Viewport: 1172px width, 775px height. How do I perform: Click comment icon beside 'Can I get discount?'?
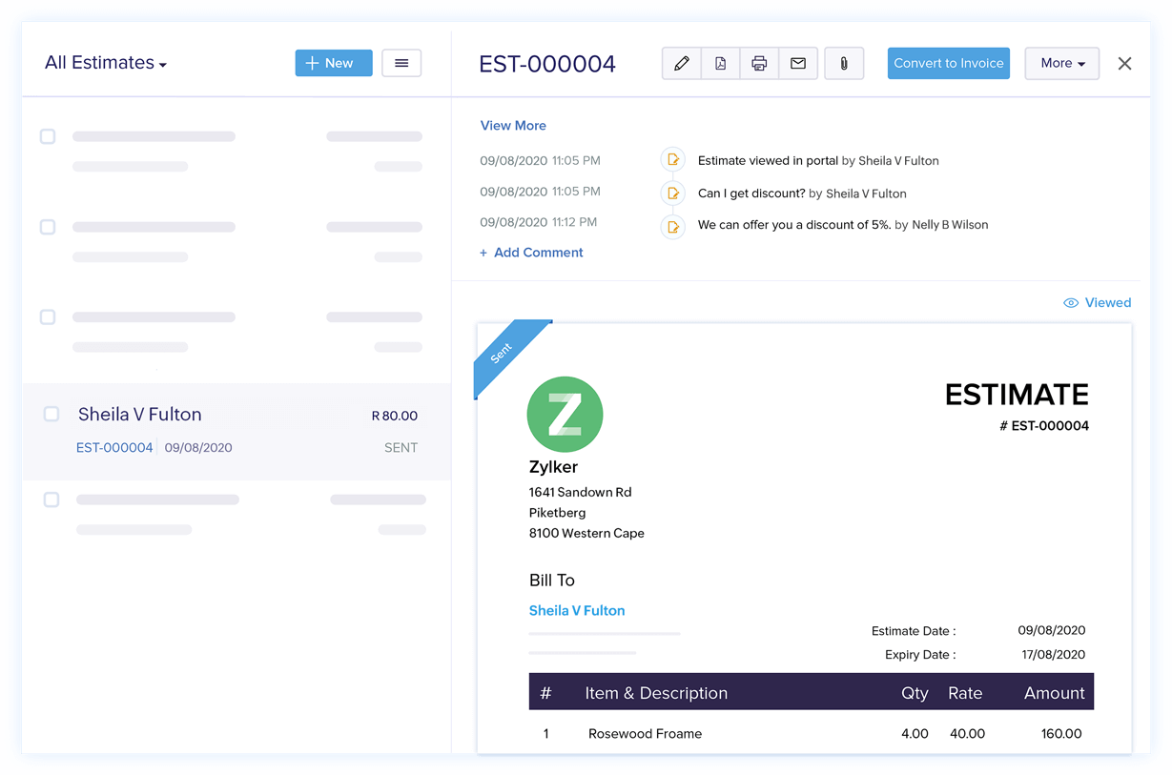(672, 194)
